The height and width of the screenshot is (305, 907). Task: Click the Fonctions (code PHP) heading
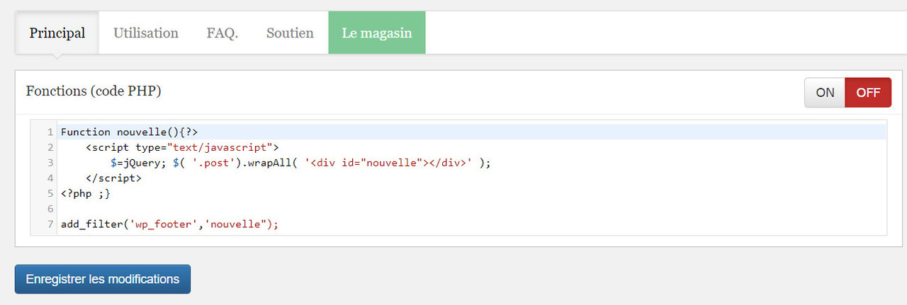(x=94, y=91)
